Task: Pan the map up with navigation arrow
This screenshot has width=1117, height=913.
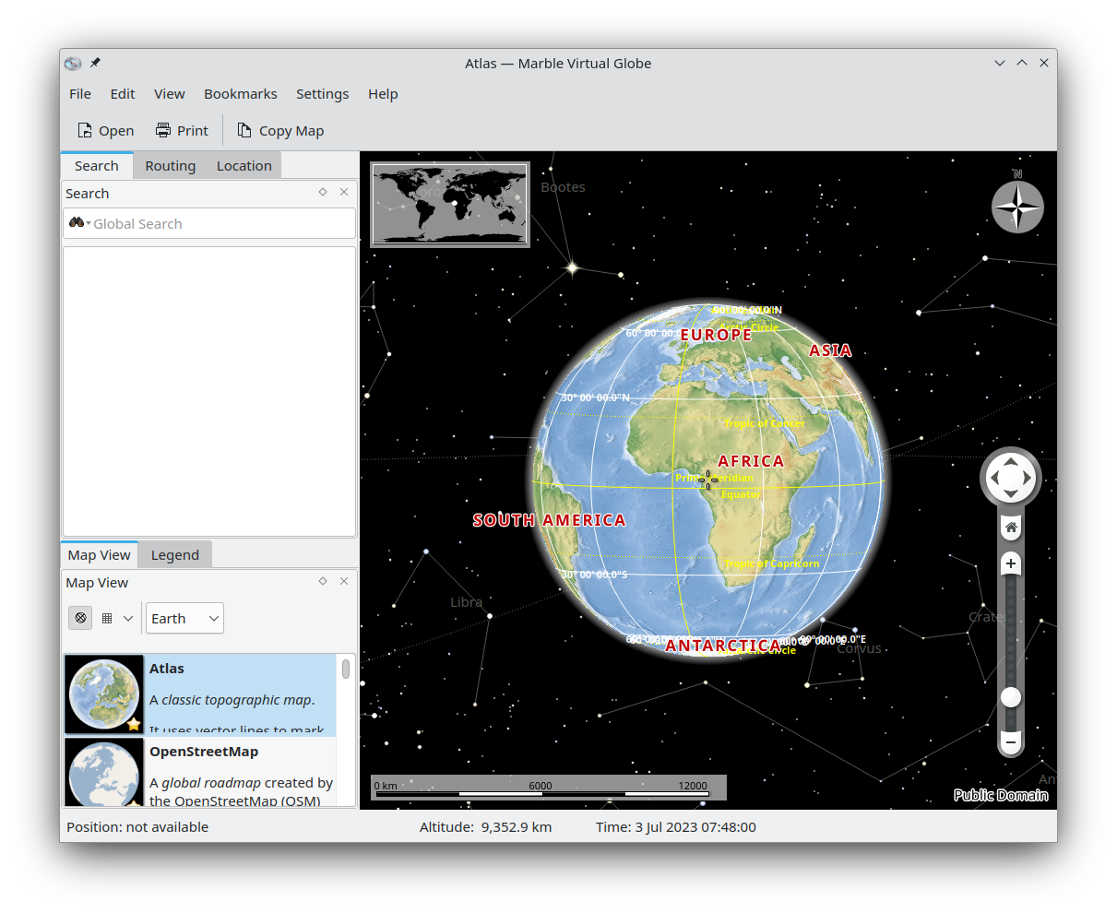Action: tap(1011, 461)
